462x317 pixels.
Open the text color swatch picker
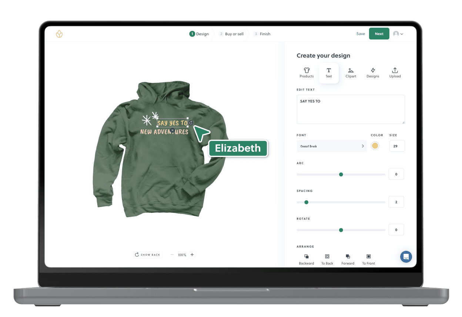click(x=375, y=146)
